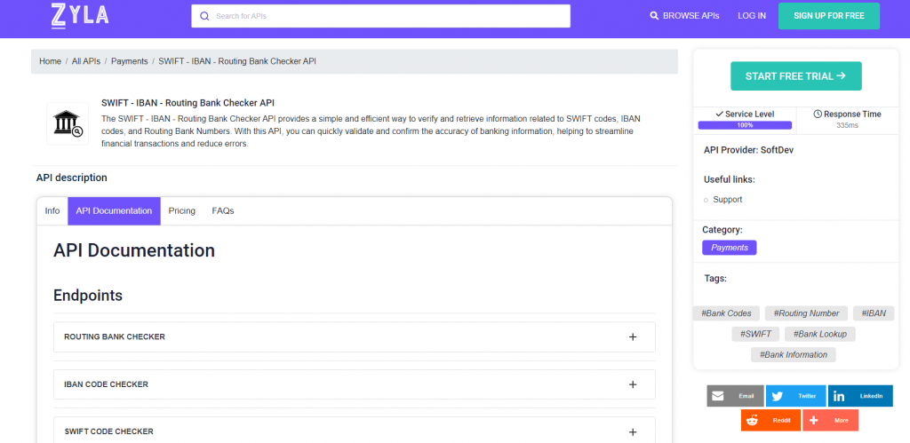Switch to the Info tab
Image resolution: width=910 pixels, height=443 pixels.
pos(52,211)
